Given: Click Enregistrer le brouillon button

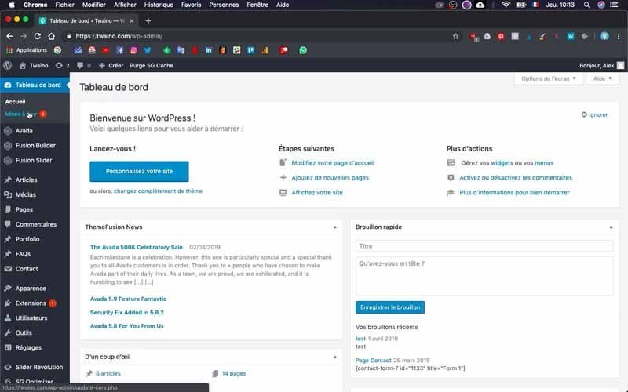Looking at the screenshot, I should 389,307.
